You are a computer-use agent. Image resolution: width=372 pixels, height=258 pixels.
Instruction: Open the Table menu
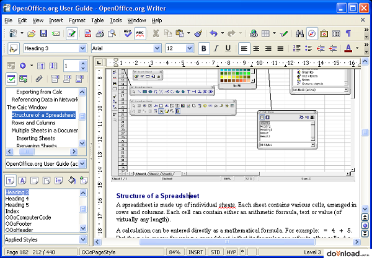tap(97, 20)
